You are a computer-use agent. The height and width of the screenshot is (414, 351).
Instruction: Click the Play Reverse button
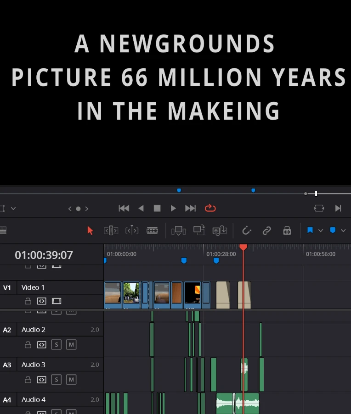141,208
